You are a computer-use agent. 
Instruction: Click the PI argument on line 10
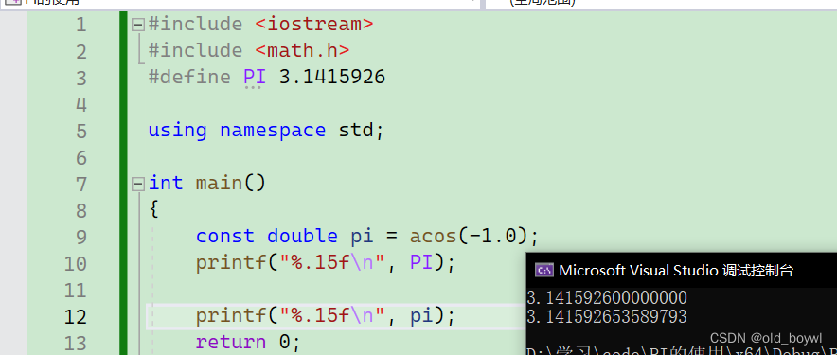[x=420, y=262]
